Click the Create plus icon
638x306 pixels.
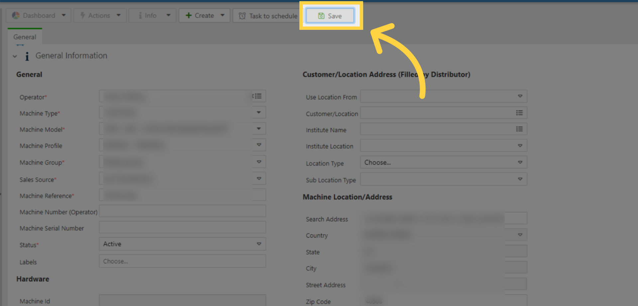click(188, 15)
